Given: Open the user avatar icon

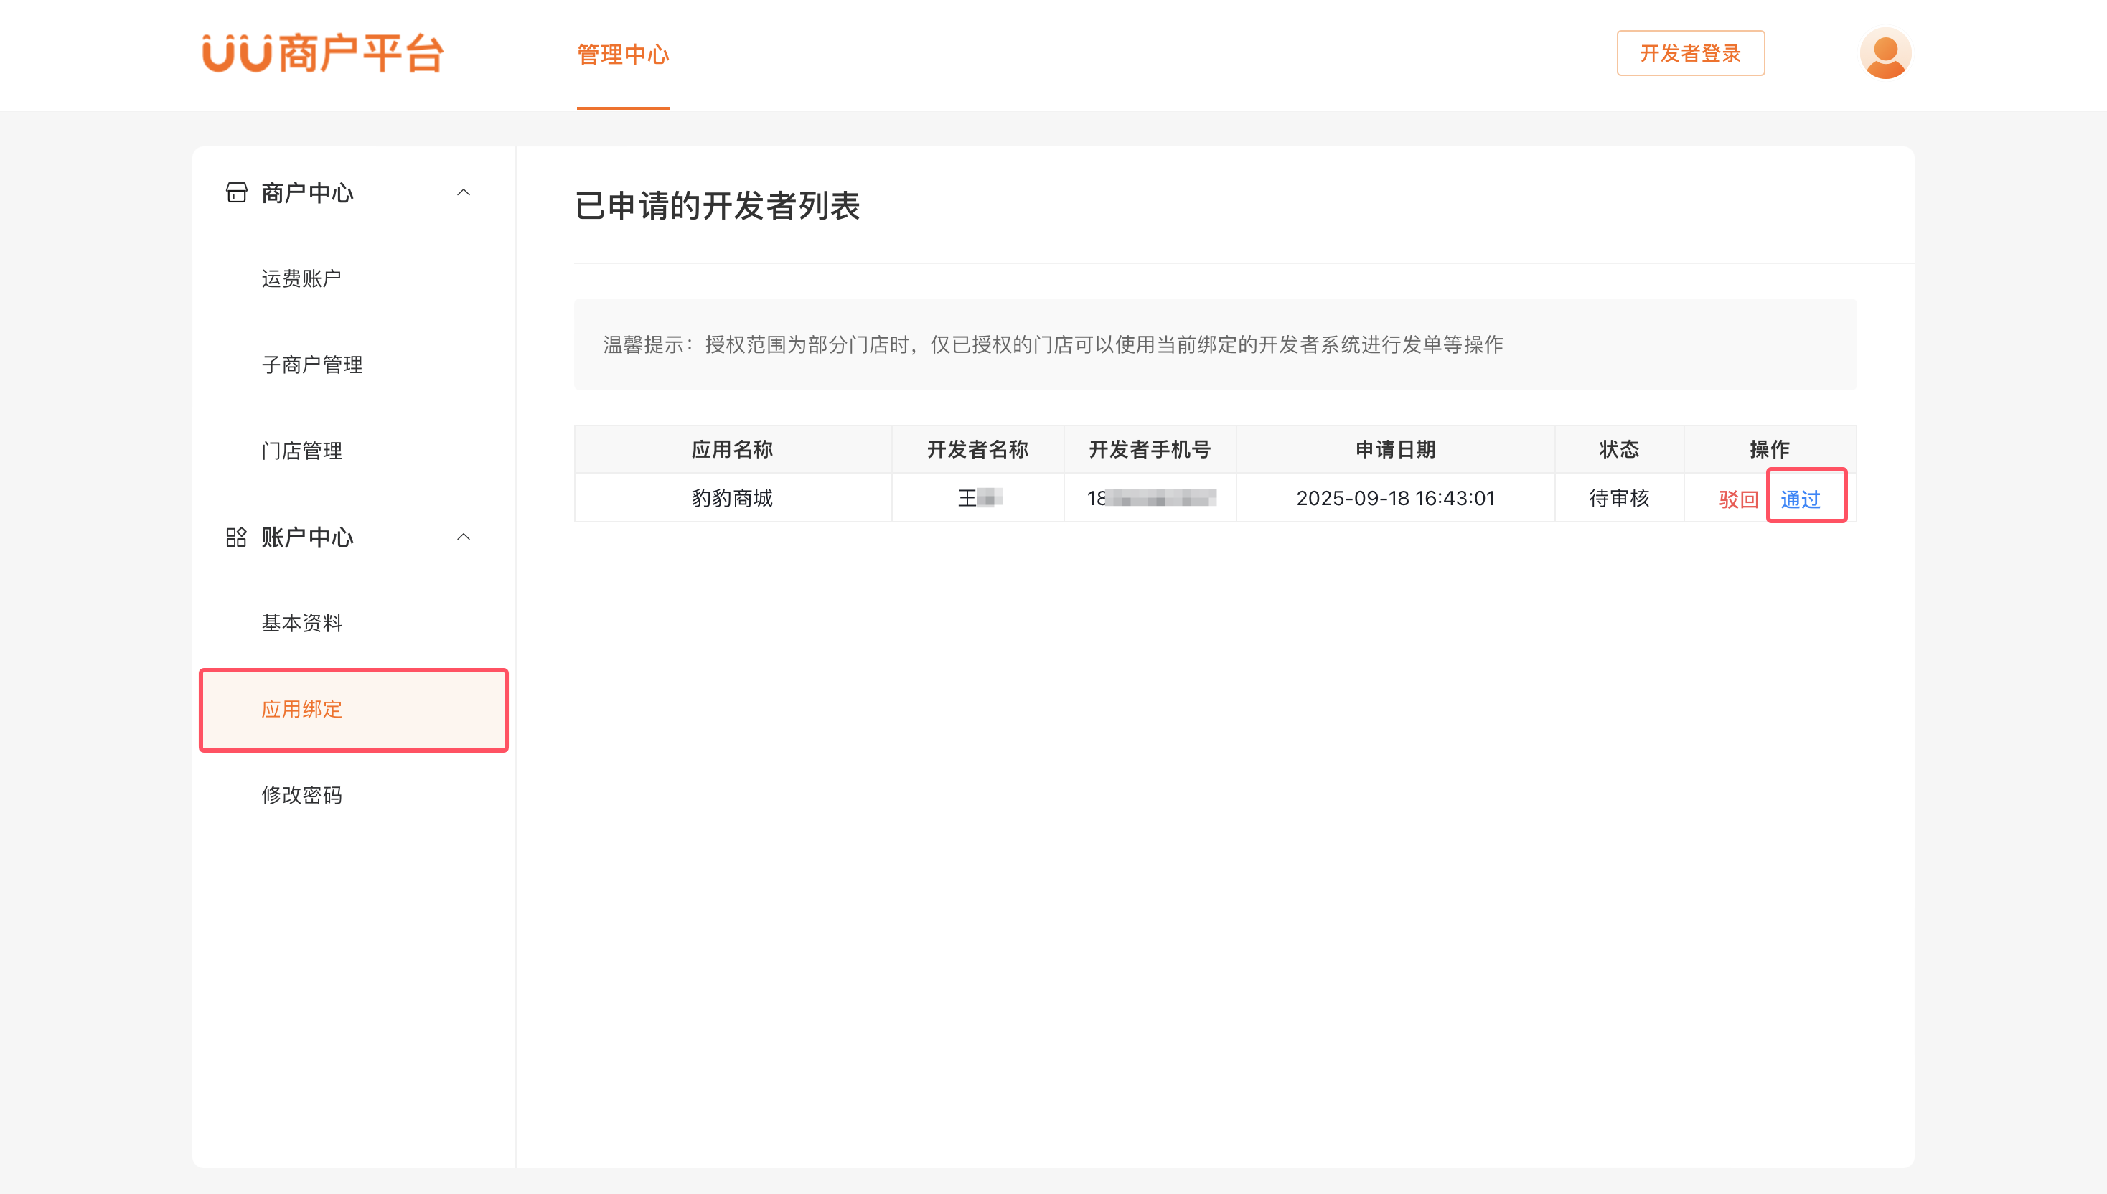Looking at the screenshot, I should click(1885, 53).
